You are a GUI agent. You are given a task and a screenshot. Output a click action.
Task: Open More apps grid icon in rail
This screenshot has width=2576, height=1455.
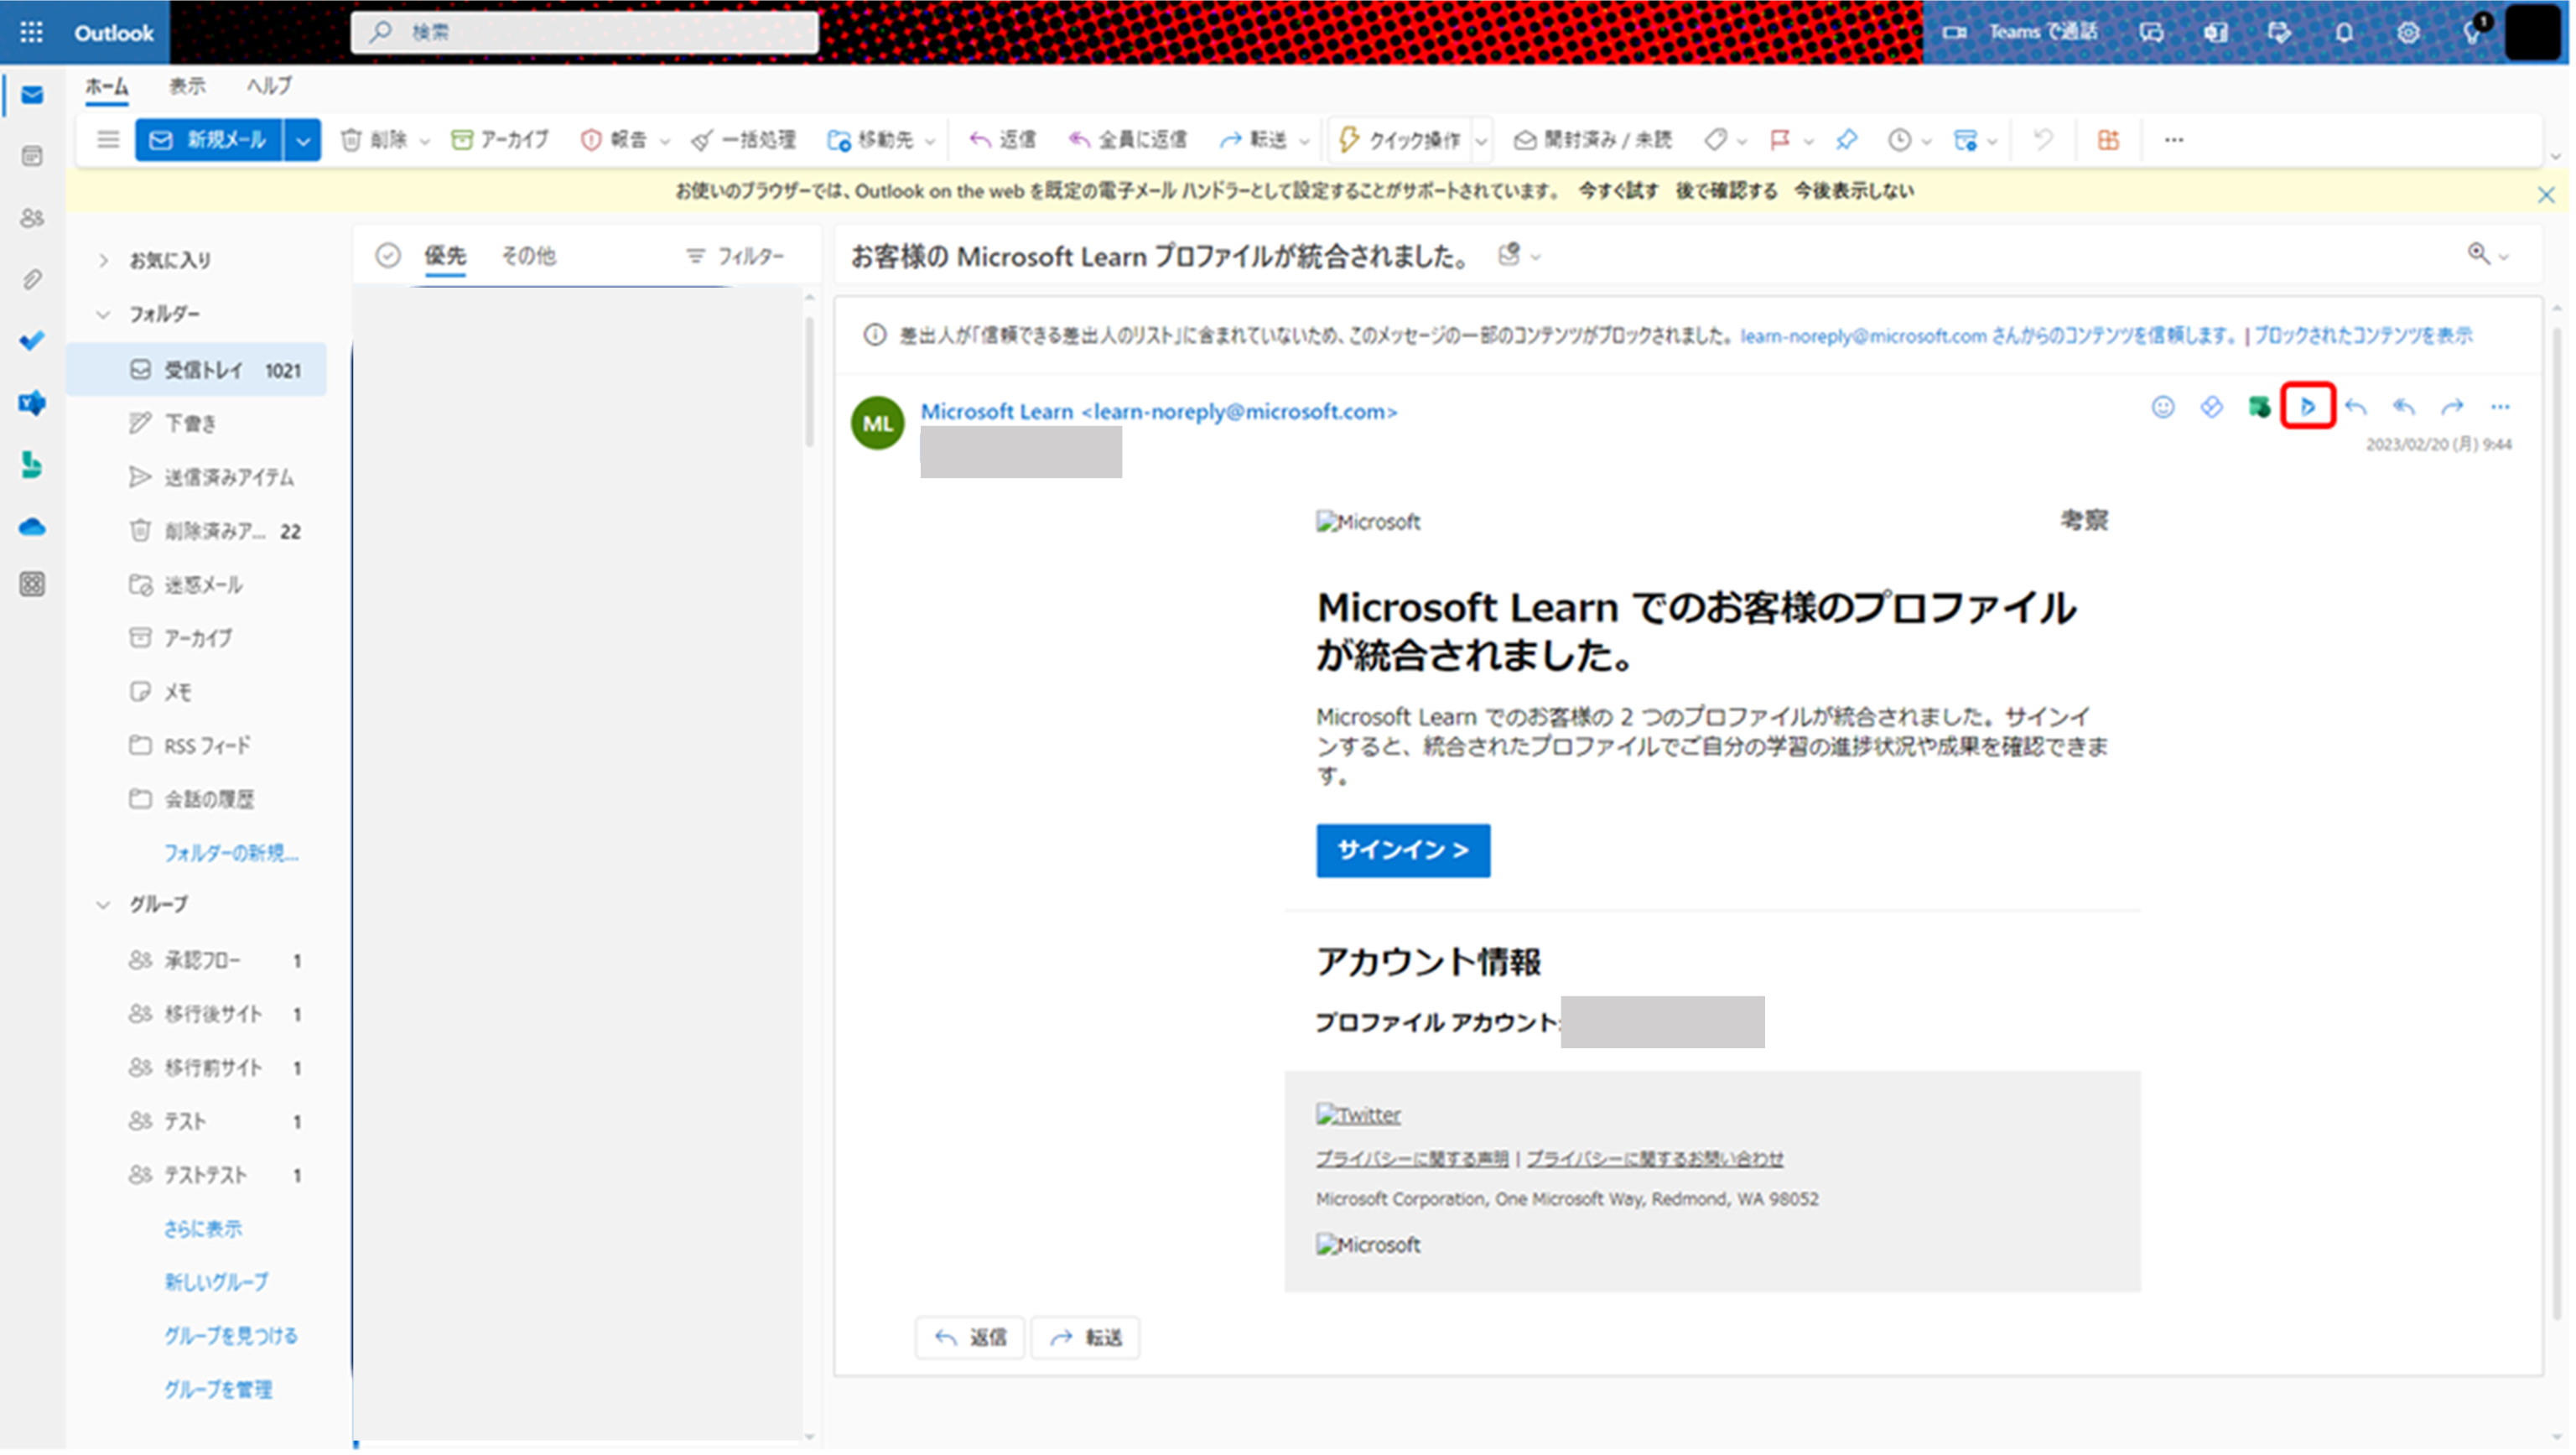[x=32, y=585]
